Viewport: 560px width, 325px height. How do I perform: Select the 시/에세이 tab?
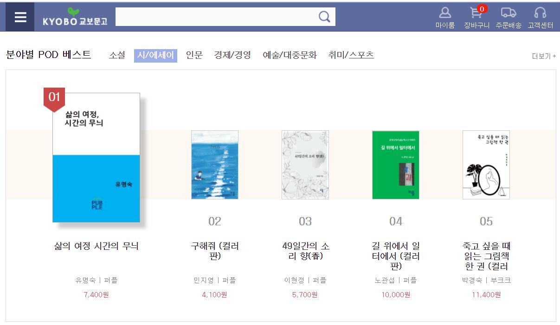pos(155,56)
